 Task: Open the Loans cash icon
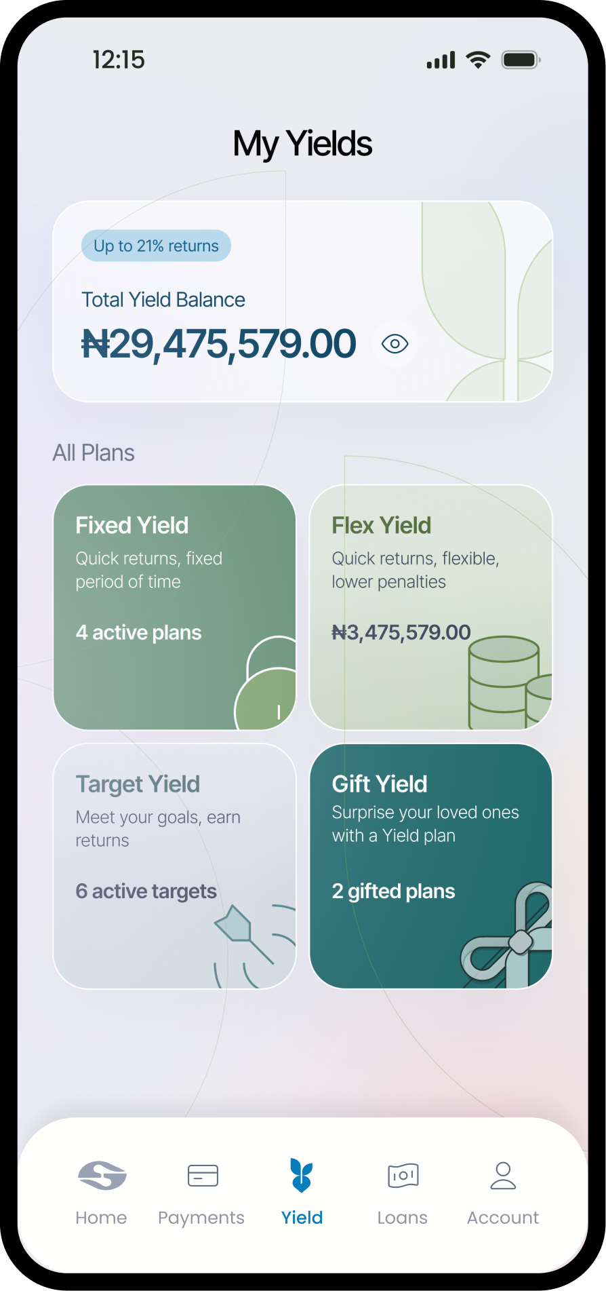click(403, 1175)
